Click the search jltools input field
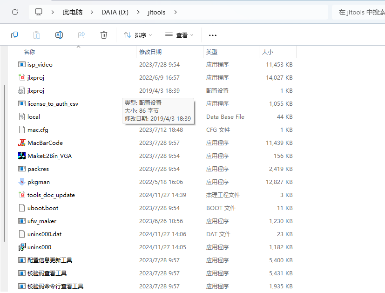The height and width of the screenshot is (293, 385). point(358,12)
